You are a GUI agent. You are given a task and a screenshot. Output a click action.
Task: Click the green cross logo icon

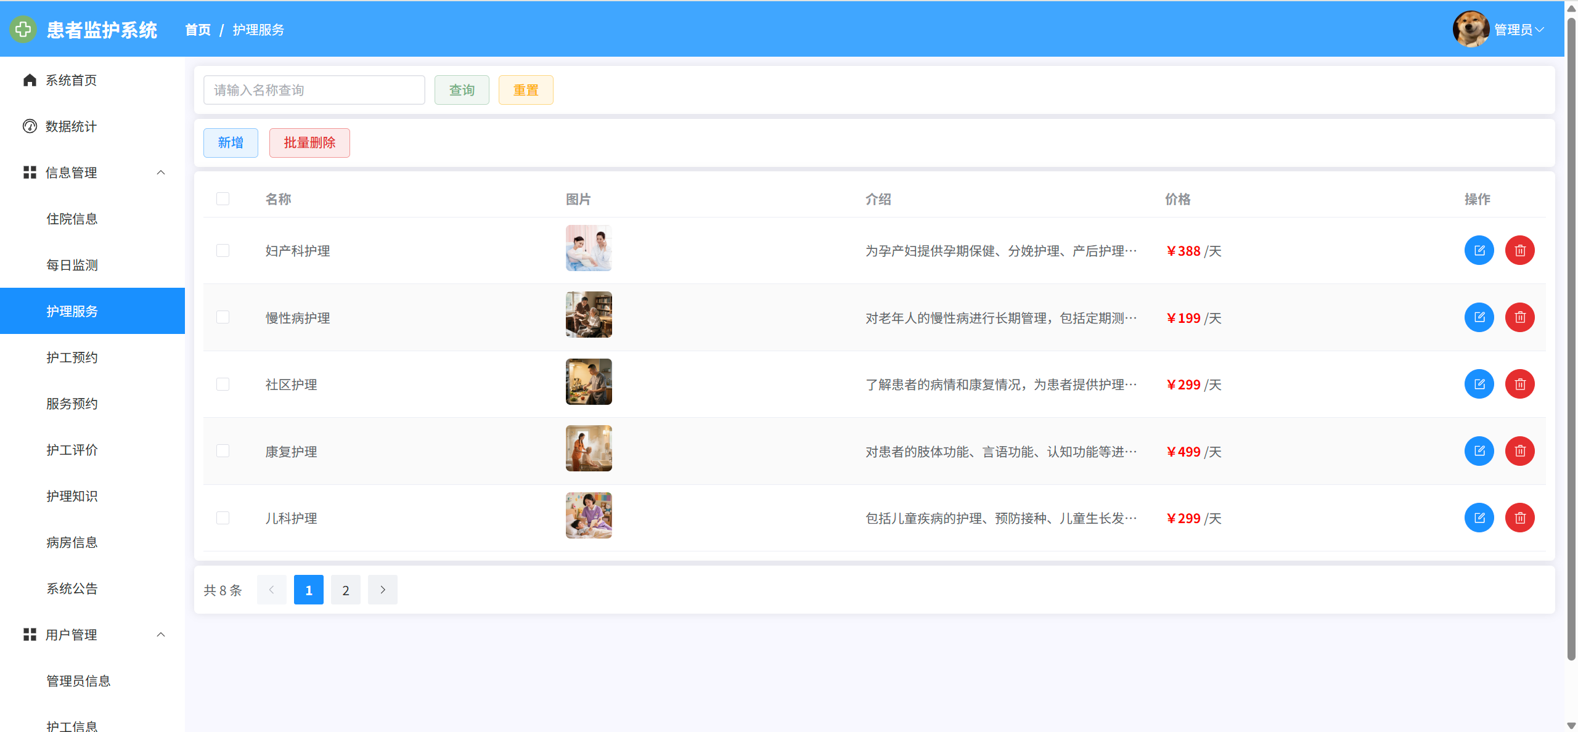(x=23, y=29)
